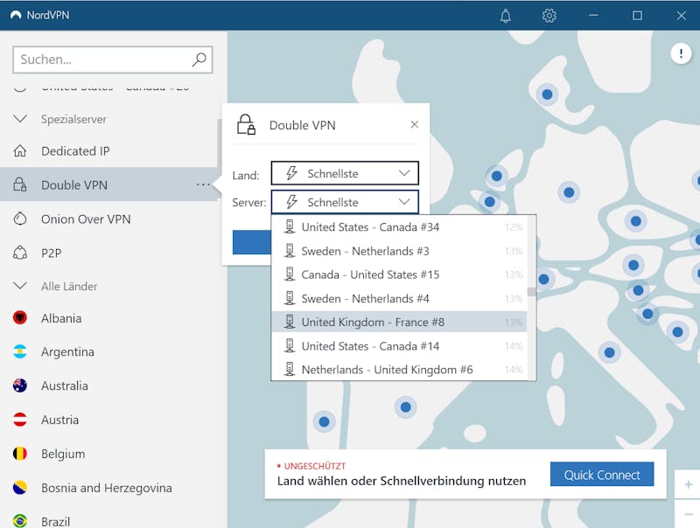
Task: Click the server dropdown list scrollbar thumb
Action: coord(531,292)
